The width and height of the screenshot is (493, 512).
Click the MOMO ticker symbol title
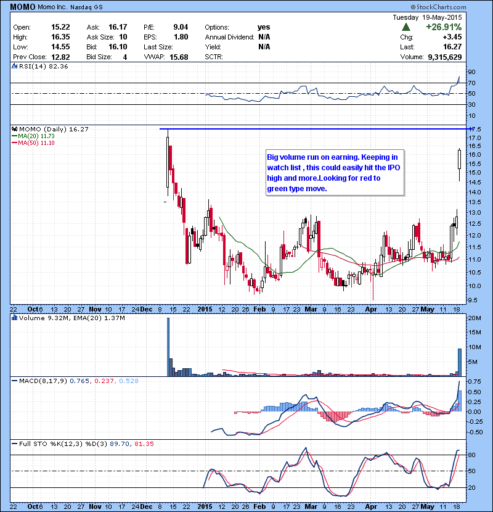pos(23,7)
